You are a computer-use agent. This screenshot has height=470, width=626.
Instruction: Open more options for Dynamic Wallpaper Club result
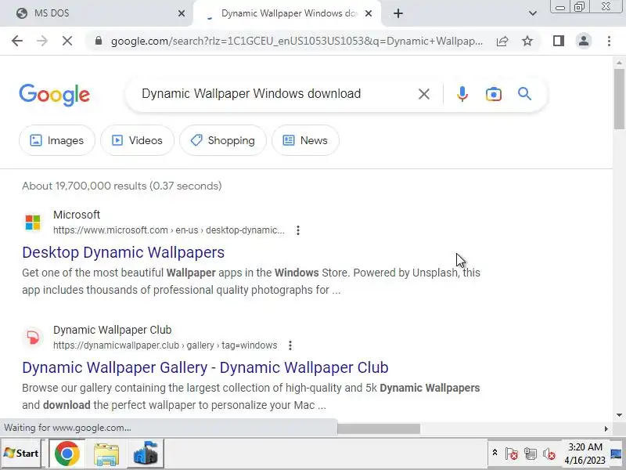coord(290,345)
